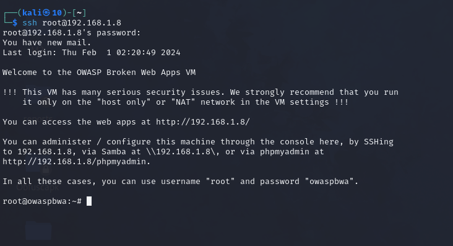Click root@192.168.1.8 in the ssh command
Screen dimensions: 453x246
tap(82, 23)
